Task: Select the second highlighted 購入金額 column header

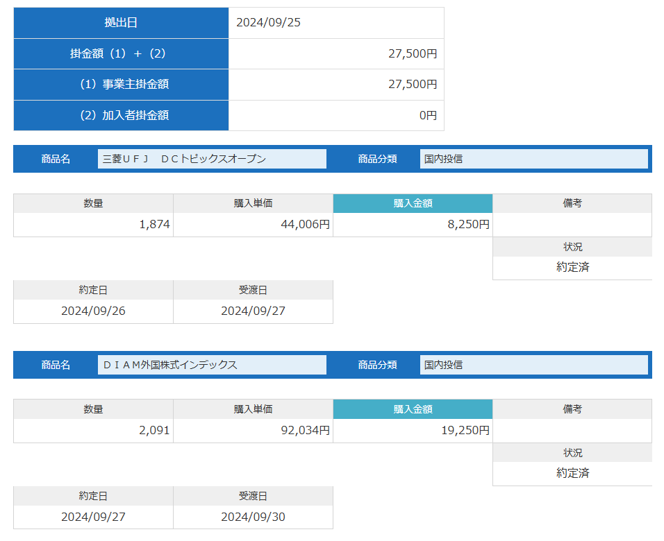Action: (413, 409)
